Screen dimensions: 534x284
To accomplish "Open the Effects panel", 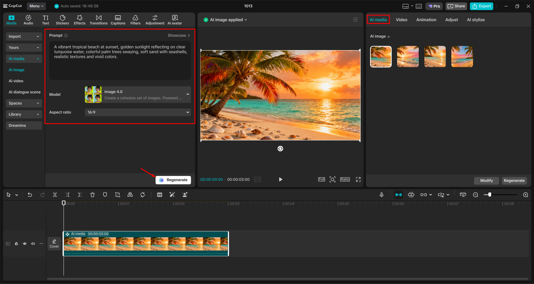I will (x=80, y=19).
